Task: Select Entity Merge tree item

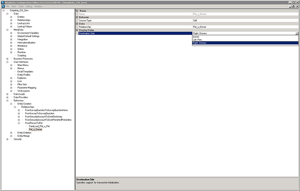Action: pyautogui.click(x=23, y=136)
